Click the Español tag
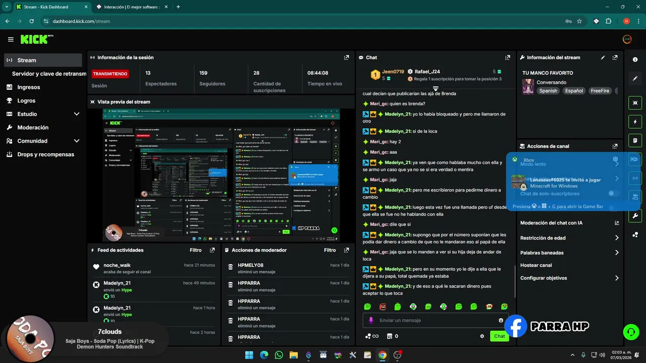The height and width of the screenshot is (363, 646). [574, 91]
